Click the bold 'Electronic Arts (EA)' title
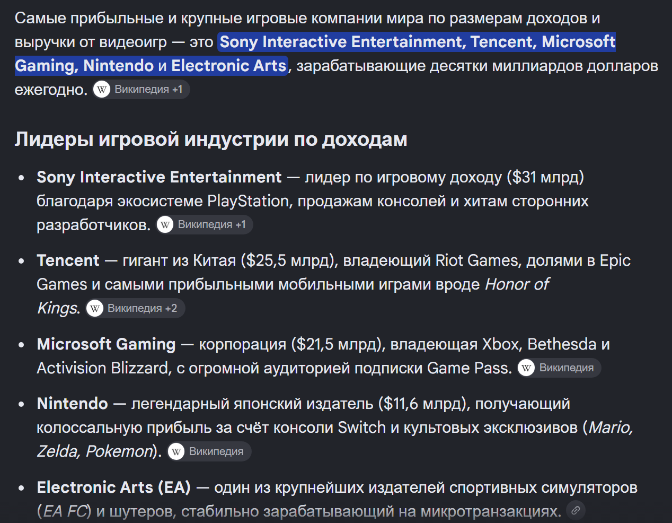Image resolution: width=672 pixels, height=523 pixels. pos(113,487)
